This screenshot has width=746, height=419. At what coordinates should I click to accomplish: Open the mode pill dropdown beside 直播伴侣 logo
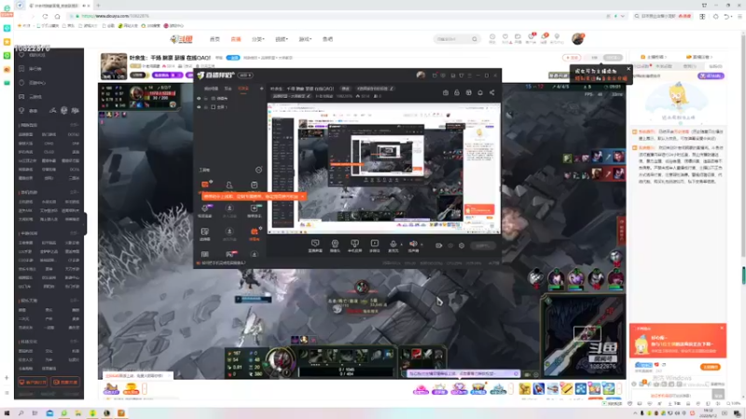point(245,75)
